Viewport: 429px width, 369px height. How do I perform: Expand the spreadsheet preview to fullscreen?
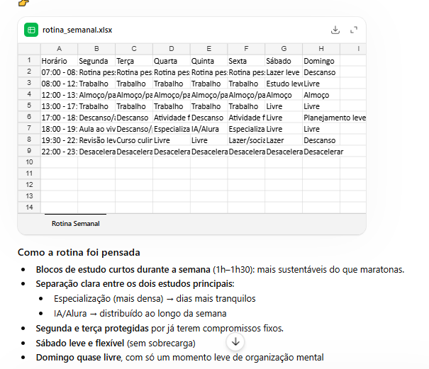coord(354,30)
